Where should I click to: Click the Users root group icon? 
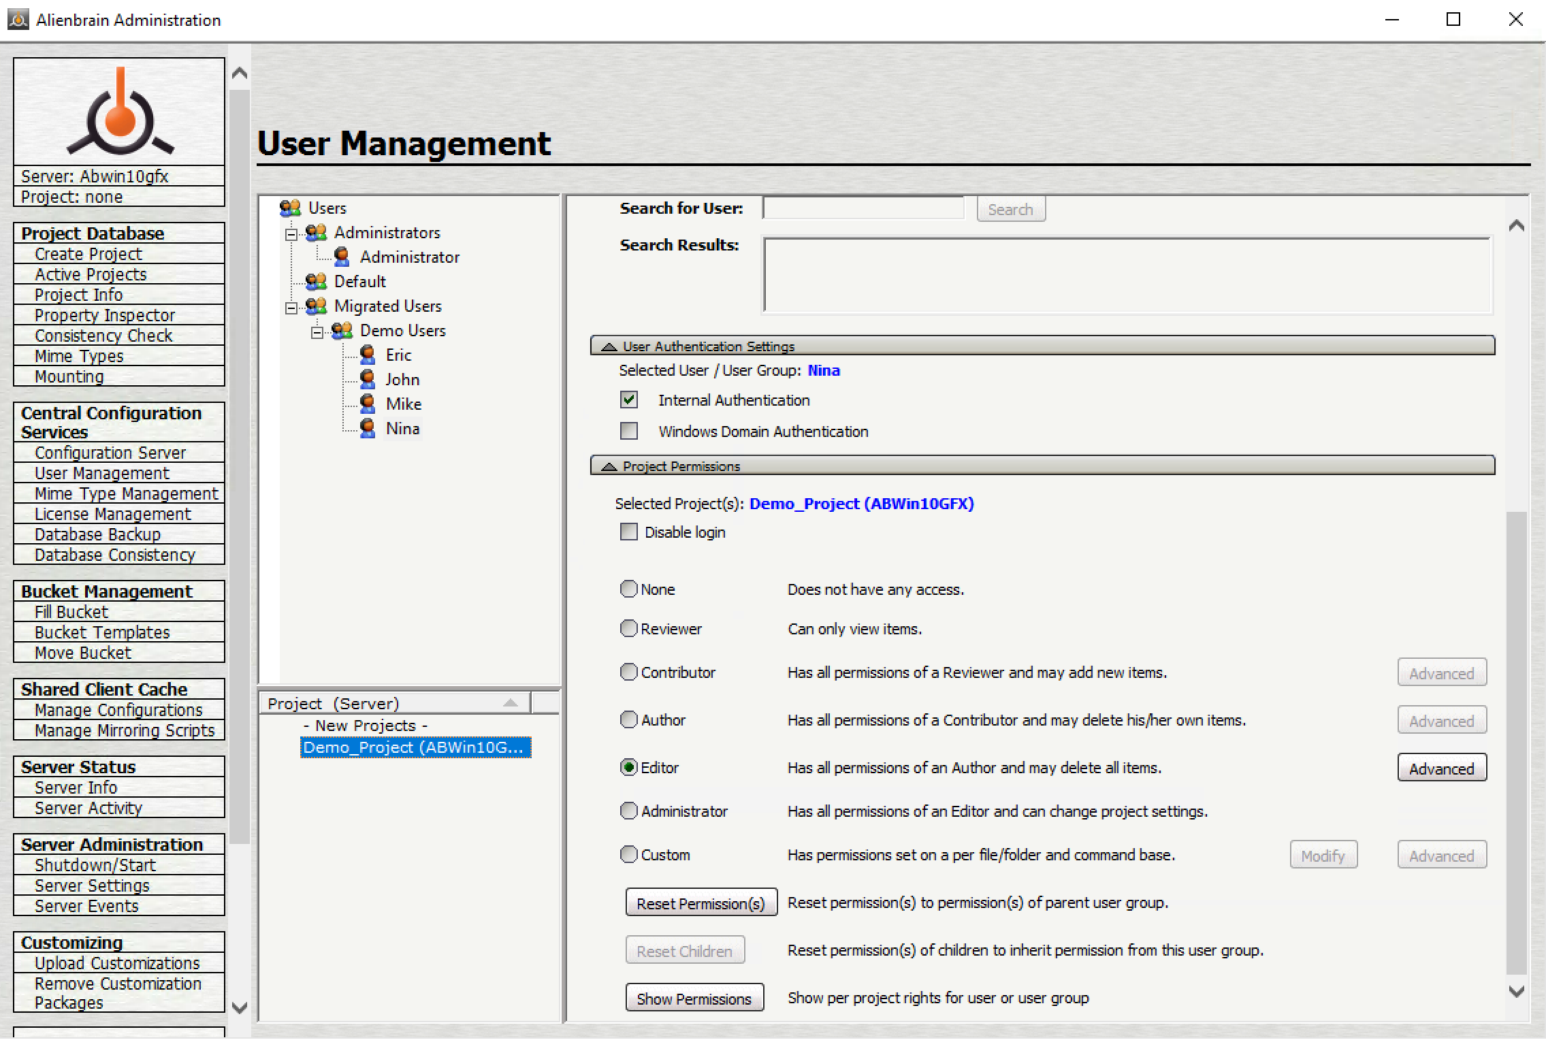(290, 208)
